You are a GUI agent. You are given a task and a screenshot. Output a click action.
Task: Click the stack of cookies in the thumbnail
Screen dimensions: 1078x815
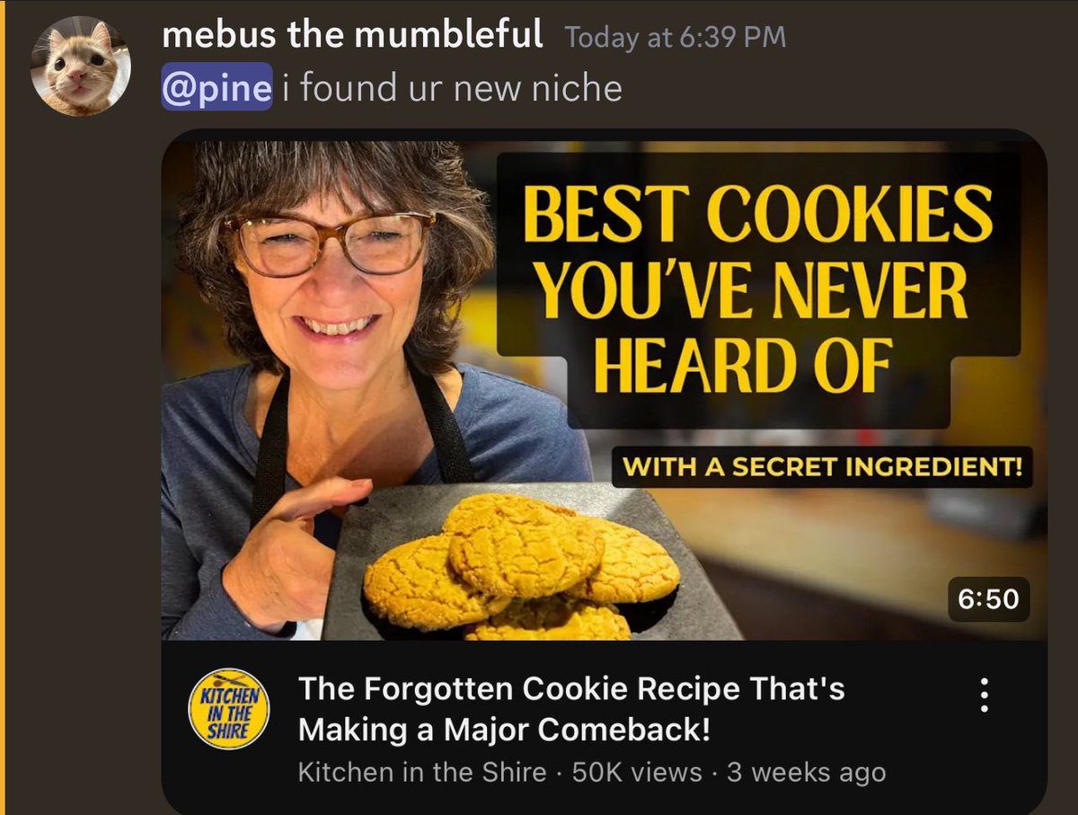[x=521, y=568]
